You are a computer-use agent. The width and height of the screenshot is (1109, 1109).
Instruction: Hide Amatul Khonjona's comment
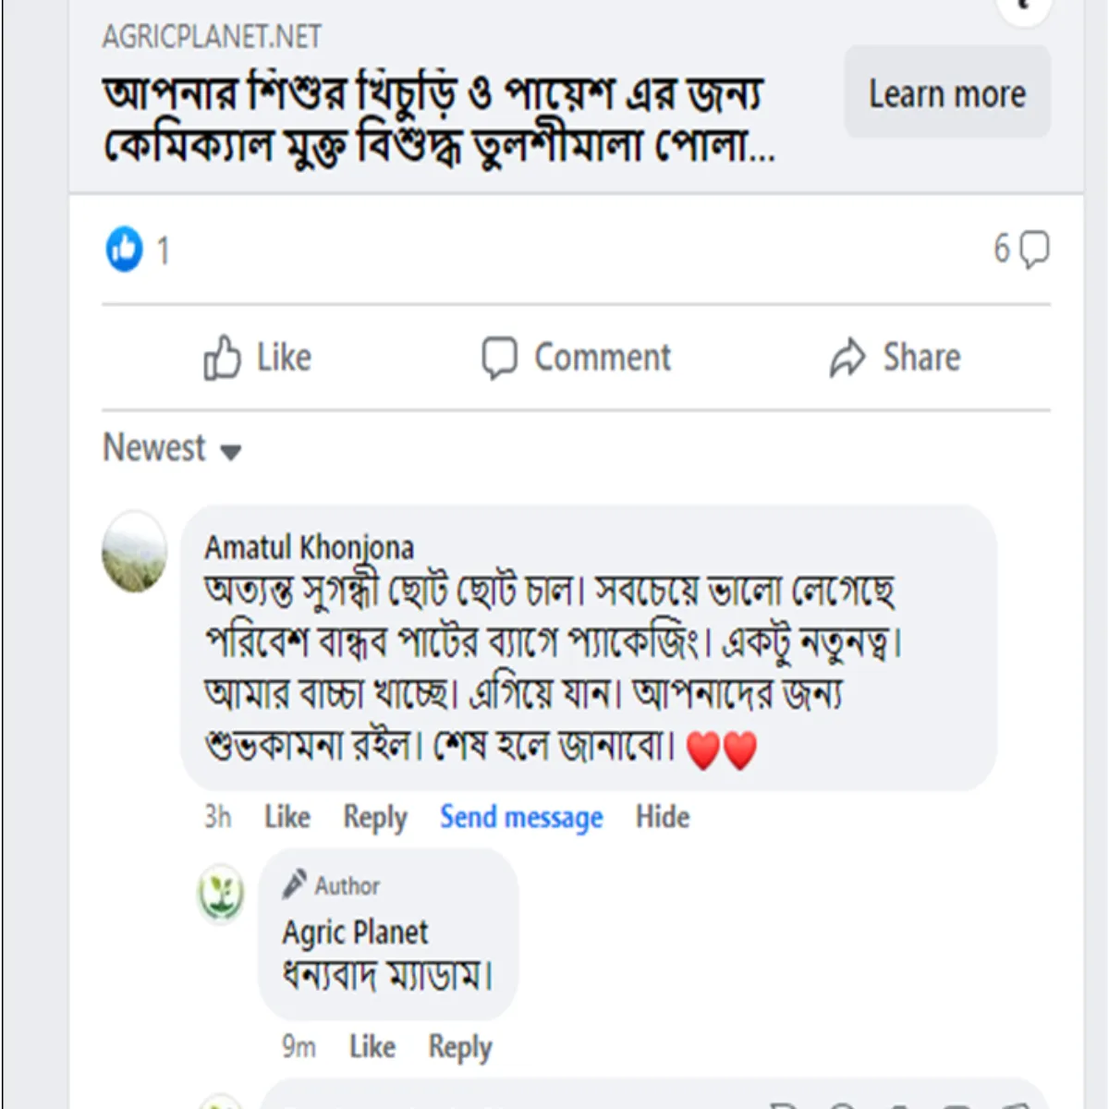pyautogui.click(x=662, y=817)
